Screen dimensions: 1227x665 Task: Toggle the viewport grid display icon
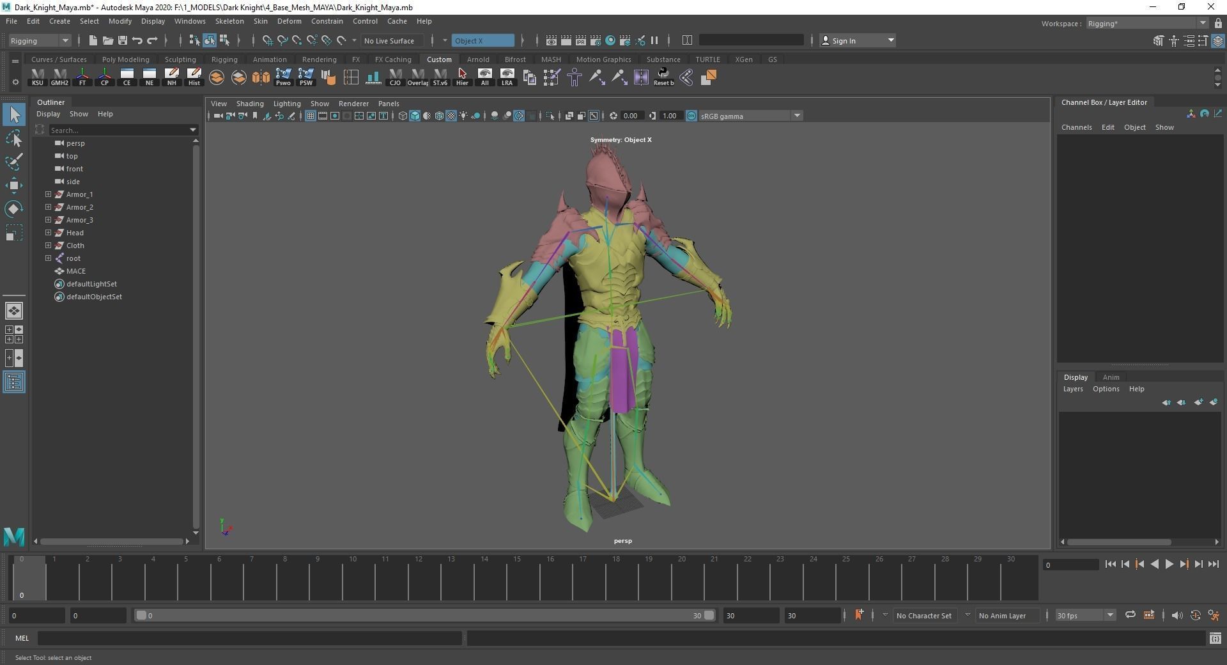tap(310, 116)
